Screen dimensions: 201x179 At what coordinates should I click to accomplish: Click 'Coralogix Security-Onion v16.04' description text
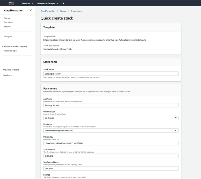[x=58, y=49]
